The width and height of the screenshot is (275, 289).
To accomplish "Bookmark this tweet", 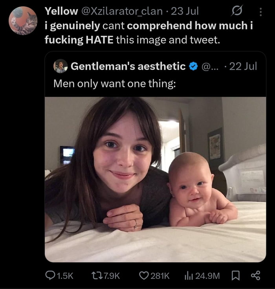I will 235,276.
